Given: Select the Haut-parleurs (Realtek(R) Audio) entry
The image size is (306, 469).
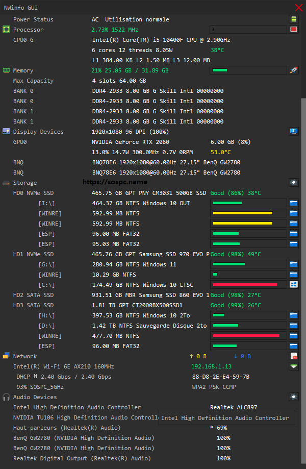Looking at the screenshot, I should click(x=67, y=428).
